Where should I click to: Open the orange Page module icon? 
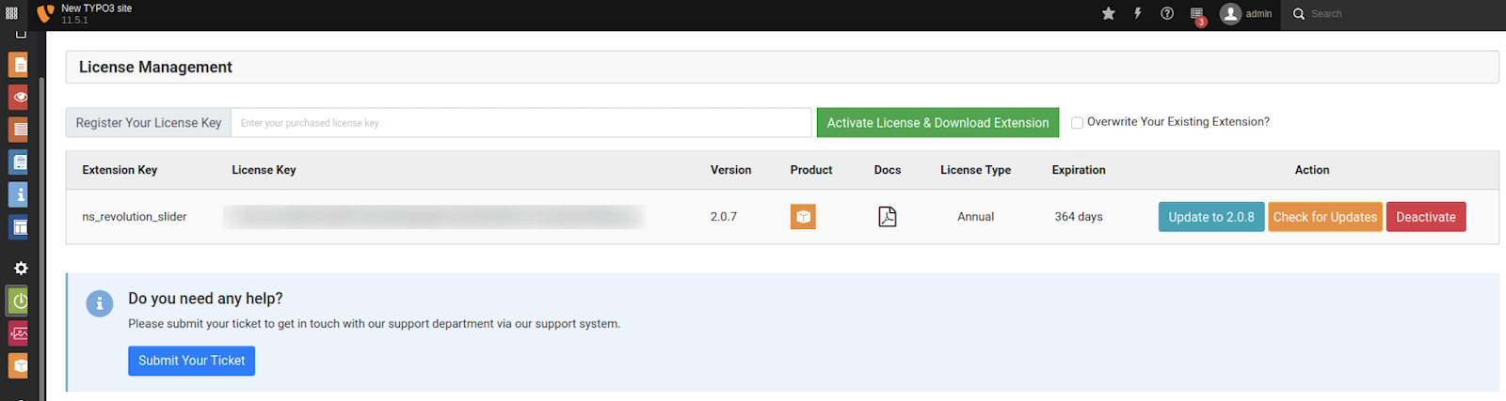coord(19,65)
